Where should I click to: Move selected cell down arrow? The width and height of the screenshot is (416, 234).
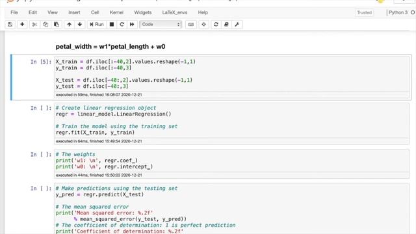tap(80, 25)
